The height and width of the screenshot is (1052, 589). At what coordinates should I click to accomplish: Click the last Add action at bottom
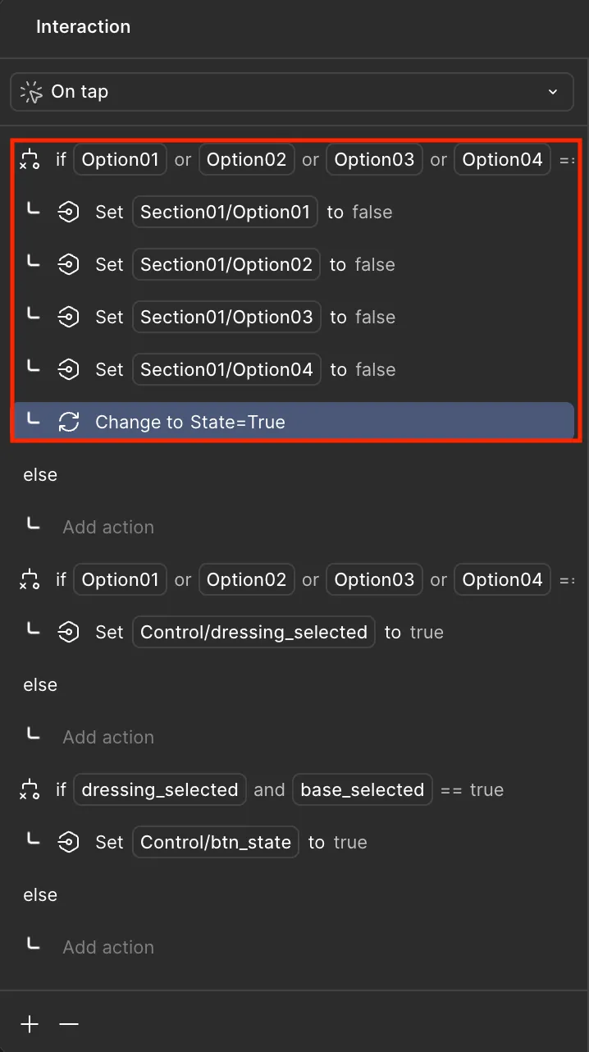[x=108, y=947]
